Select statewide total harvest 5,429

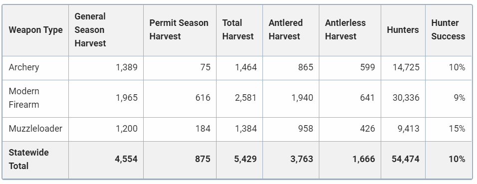click(x=245, y=159)
